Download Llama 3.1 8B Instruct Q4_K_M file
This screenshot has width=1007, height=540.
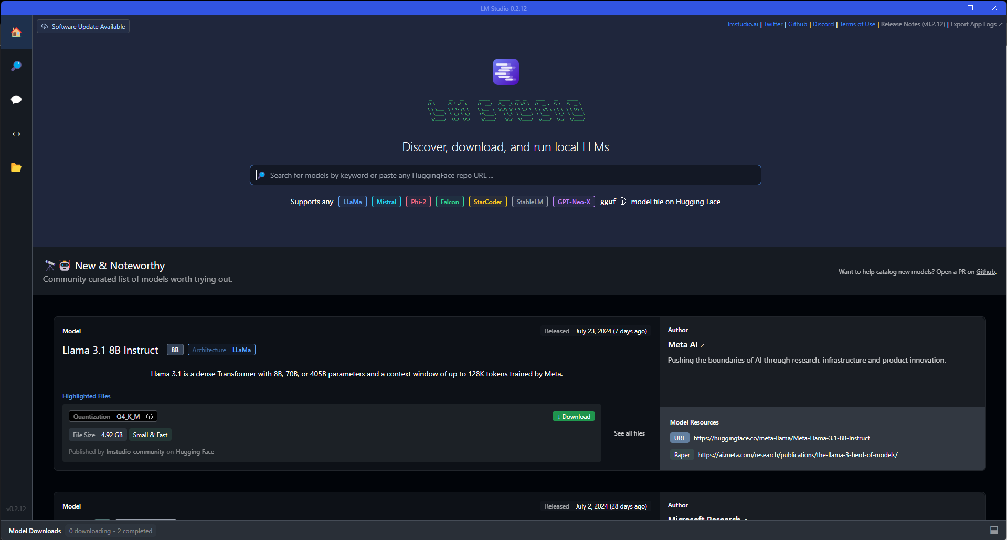pyautogui.click(x=574, y=417)
